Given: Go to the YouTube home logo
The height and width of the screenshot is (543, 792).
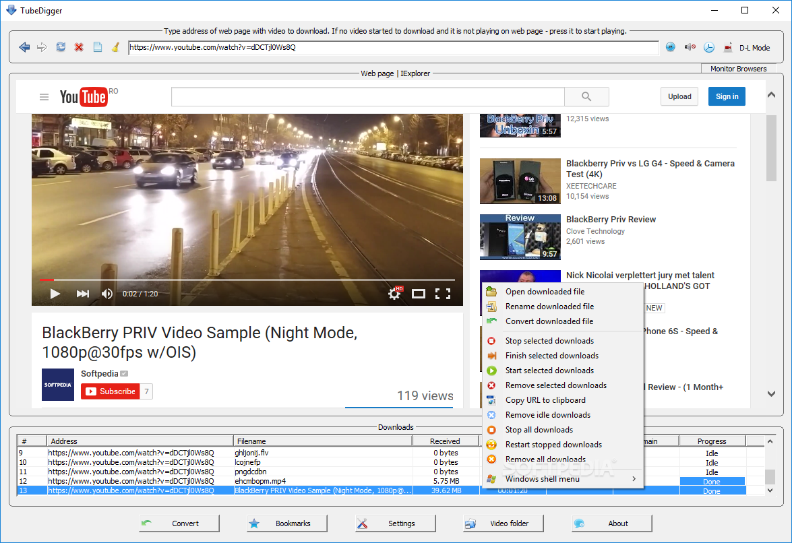Looking at the screenshot, I should pyautogui.click(x=84, y=97).
